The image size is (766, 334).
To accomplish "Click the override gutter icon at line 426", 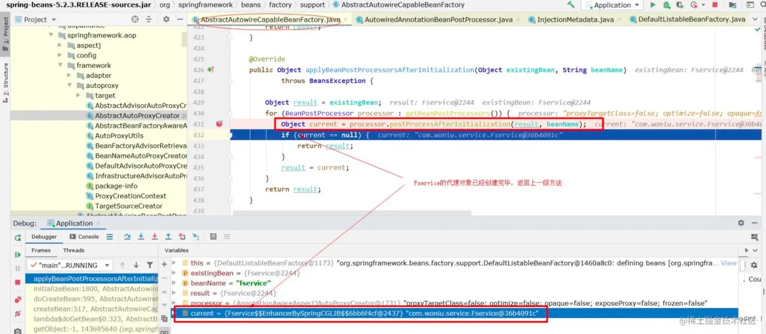I will point(211,70).
